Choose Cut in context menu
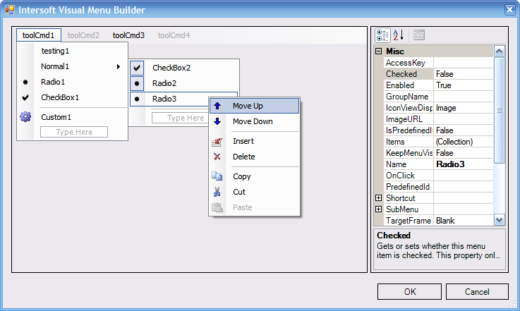Screen dimensions: 520x311 tap(255, 192)
